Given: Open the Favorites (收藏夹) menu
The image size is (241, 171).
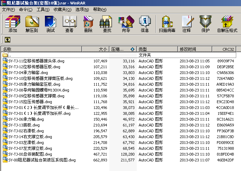Looking at the screenshot, I should click(62, 10).
